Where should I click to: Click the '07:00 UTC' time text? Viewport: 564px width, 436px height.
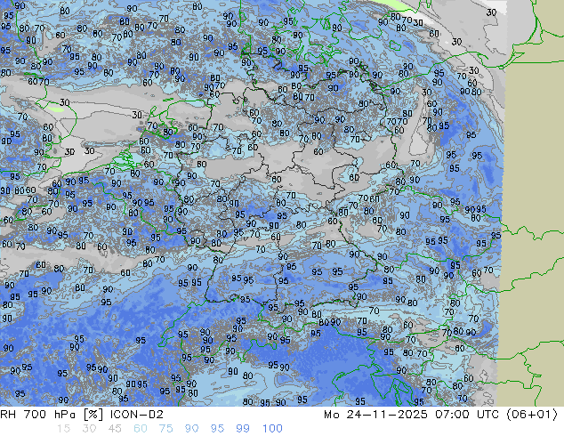click(x=467, y=415)
